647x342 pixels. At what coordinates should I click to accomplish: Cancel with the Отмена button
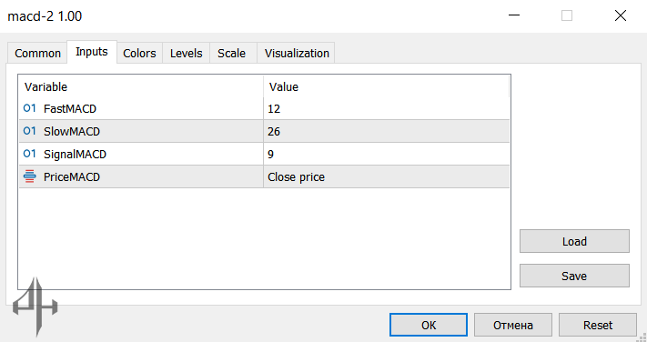tap(513, 325)
